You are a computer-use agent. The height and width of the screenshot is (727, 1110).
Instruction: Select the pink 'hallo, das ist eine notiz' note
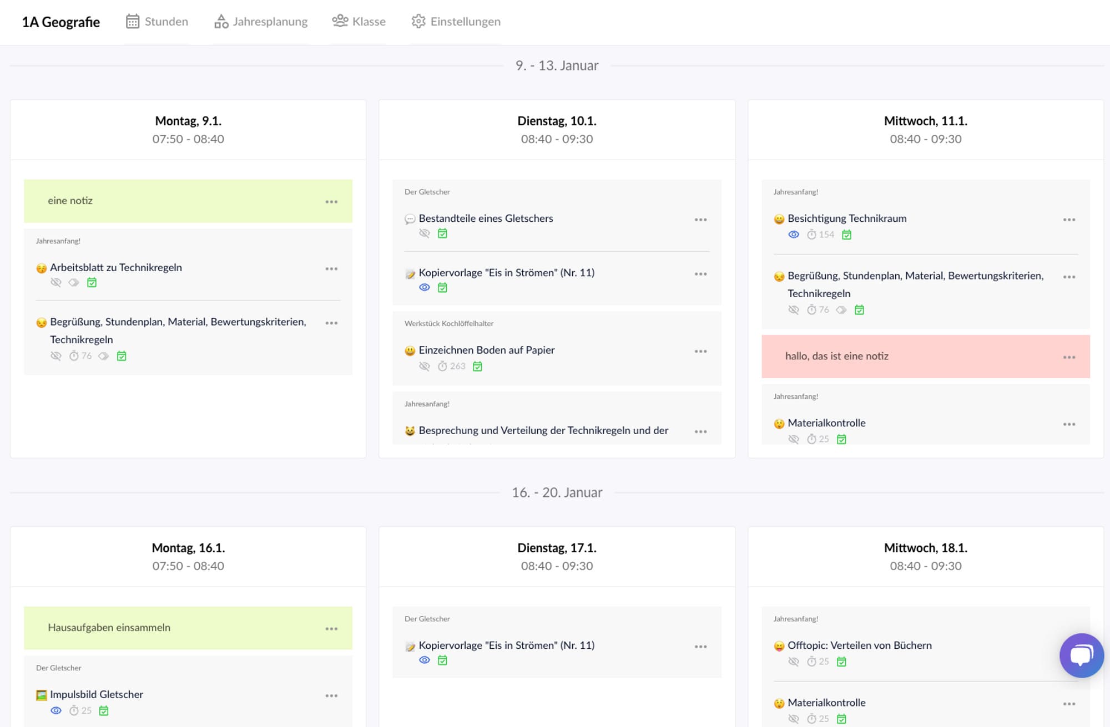[x=837, y=357]
